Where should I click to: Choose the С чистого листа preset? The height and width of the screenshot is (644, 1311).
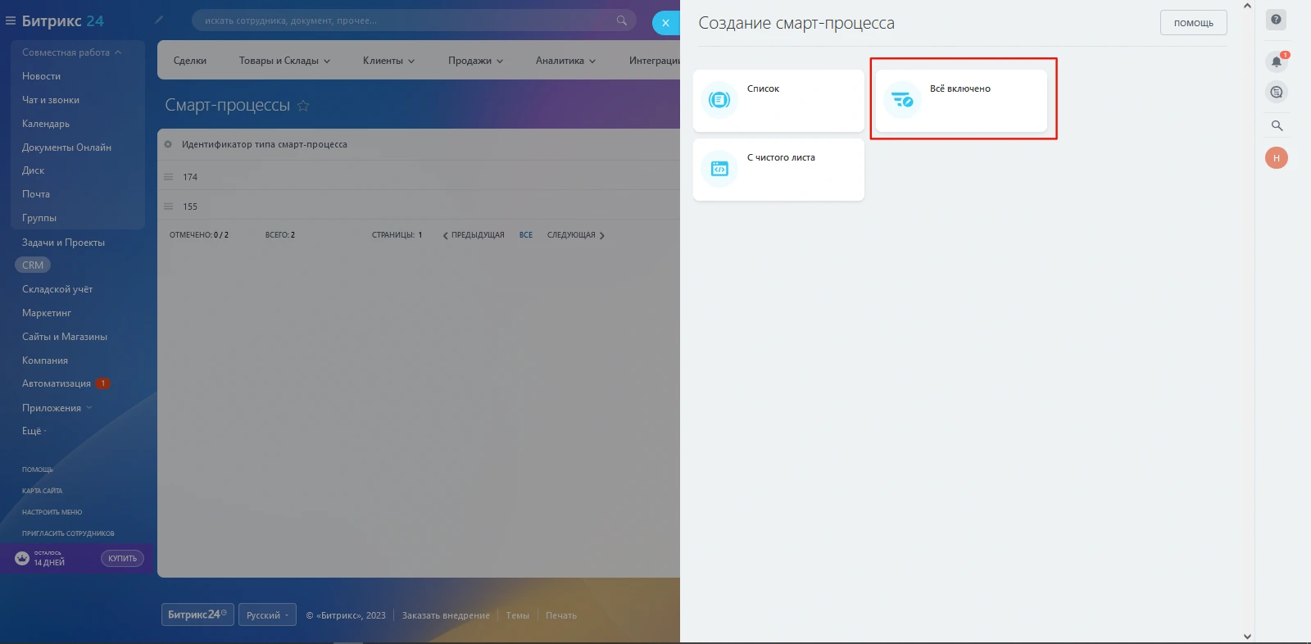(778, 169)
